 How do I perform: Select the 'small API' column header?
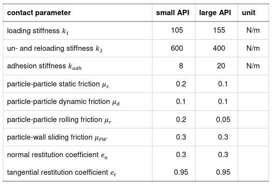173,13
